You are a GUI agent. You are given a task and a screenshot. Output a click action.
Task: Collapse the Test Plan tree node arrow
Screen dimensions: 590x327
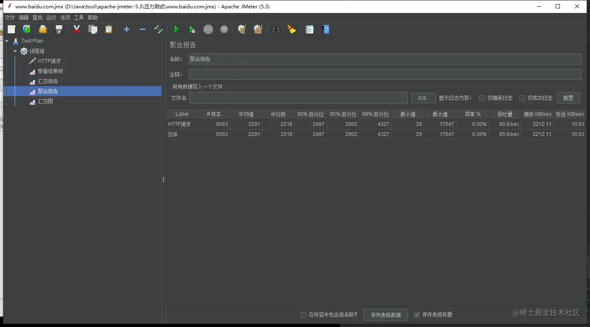(x=7, y=41)
